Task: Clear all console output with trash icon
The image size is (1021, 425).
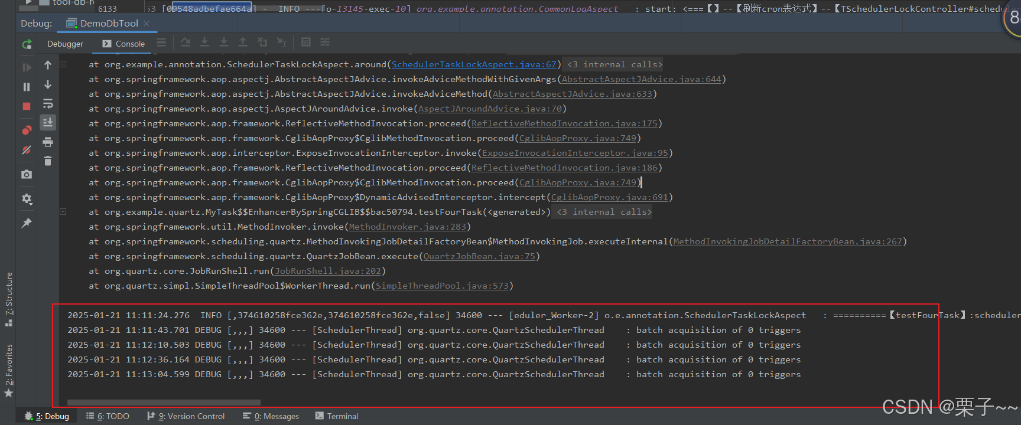Action: pyautogui.click(x=48, y=161)
